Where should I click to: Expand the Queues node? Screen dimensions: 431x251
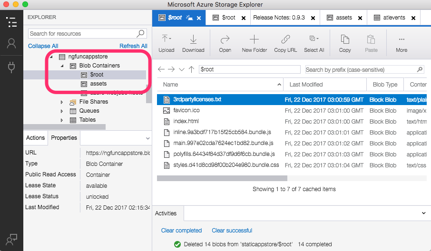point(62,111)
